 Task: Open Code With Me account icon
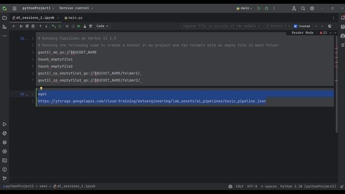(x=294, y=9)
